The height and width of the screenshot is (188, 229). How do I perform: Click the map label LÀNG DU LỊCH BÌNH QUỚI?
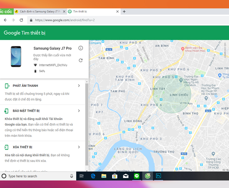coord(128,150)
